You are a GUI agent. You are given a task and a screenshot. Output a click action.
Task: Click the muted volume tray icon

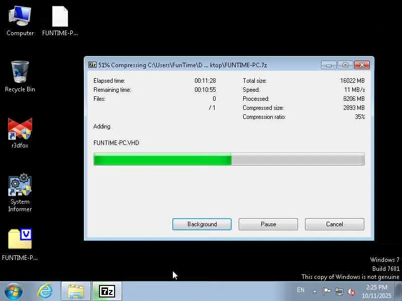[x=351, y=291]
